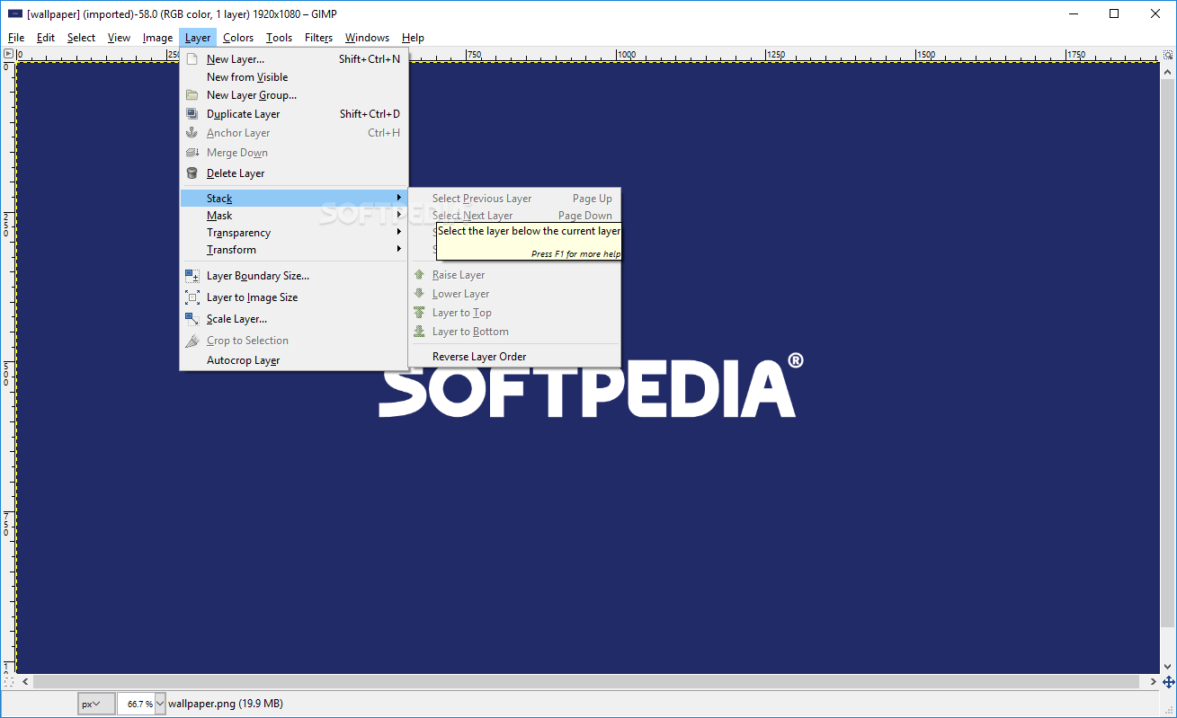Click the Duplicate Layer icon
This screenshot has width=1177, height=718.
(x=192, y=114)
